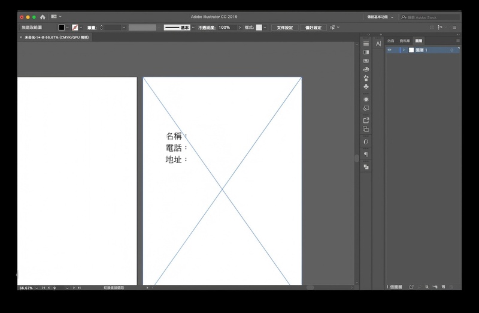
Task: Open the Appearance panel sun icon
Action: click(366, 100)
